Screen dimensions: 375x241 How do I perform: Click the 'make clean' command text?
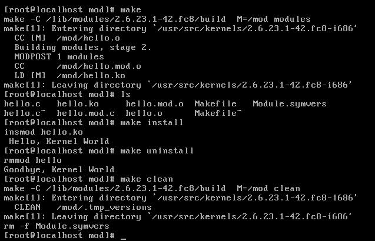tap(147, 179)
